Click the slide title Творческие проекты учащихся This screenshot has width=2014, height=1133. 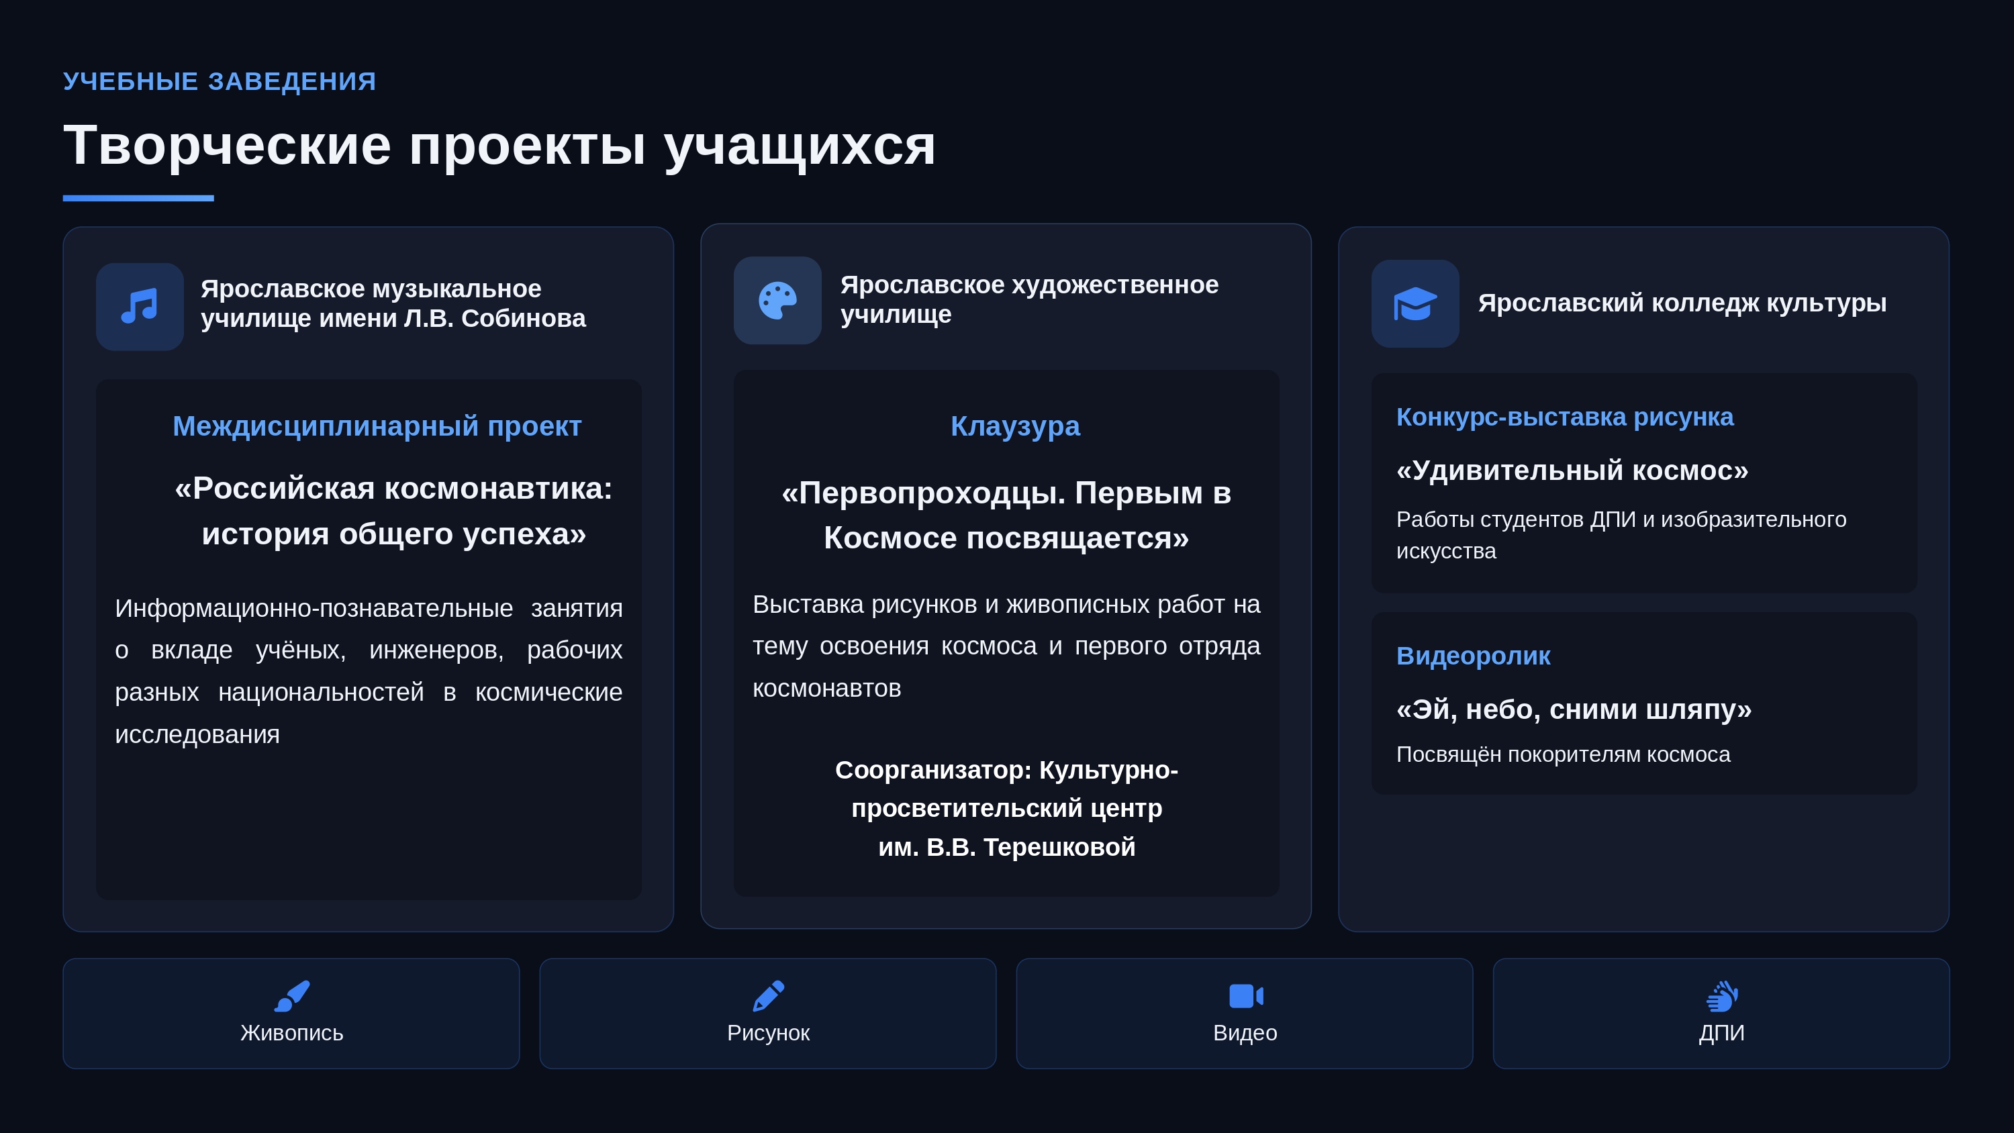click(499, 146)
